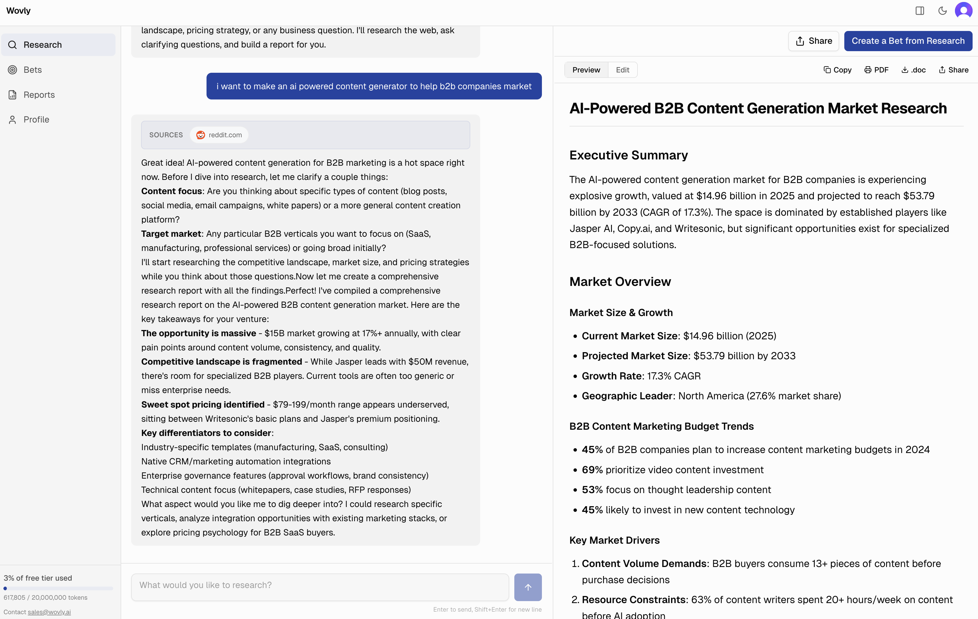Switch to the Preview tab
Viewport: 978px width, 619px height.
click(586, 70)
